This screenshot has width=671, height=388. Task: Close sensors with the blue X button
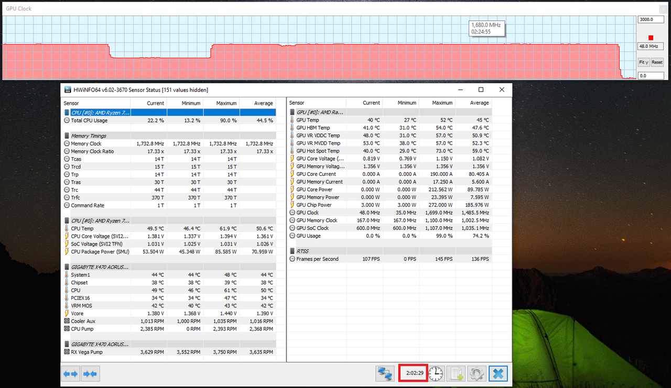(498, 373)
